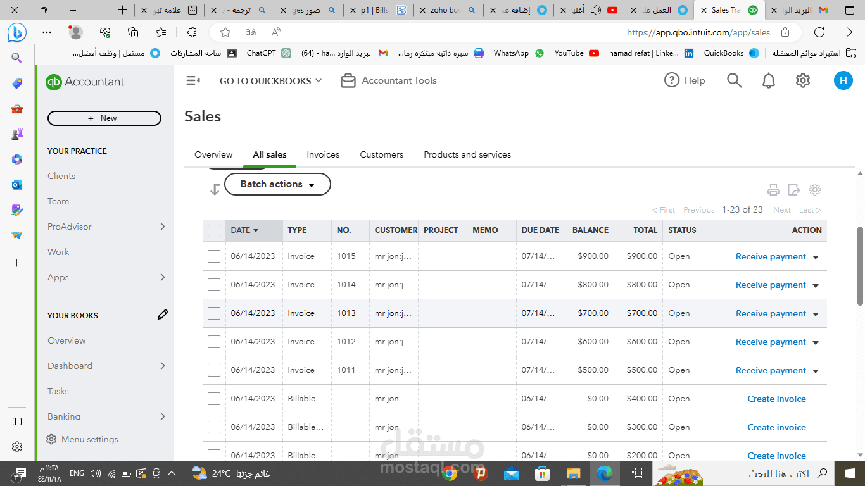
Task: Click Create invoice for the $400.00 row
Action: (x=776, y=399)
